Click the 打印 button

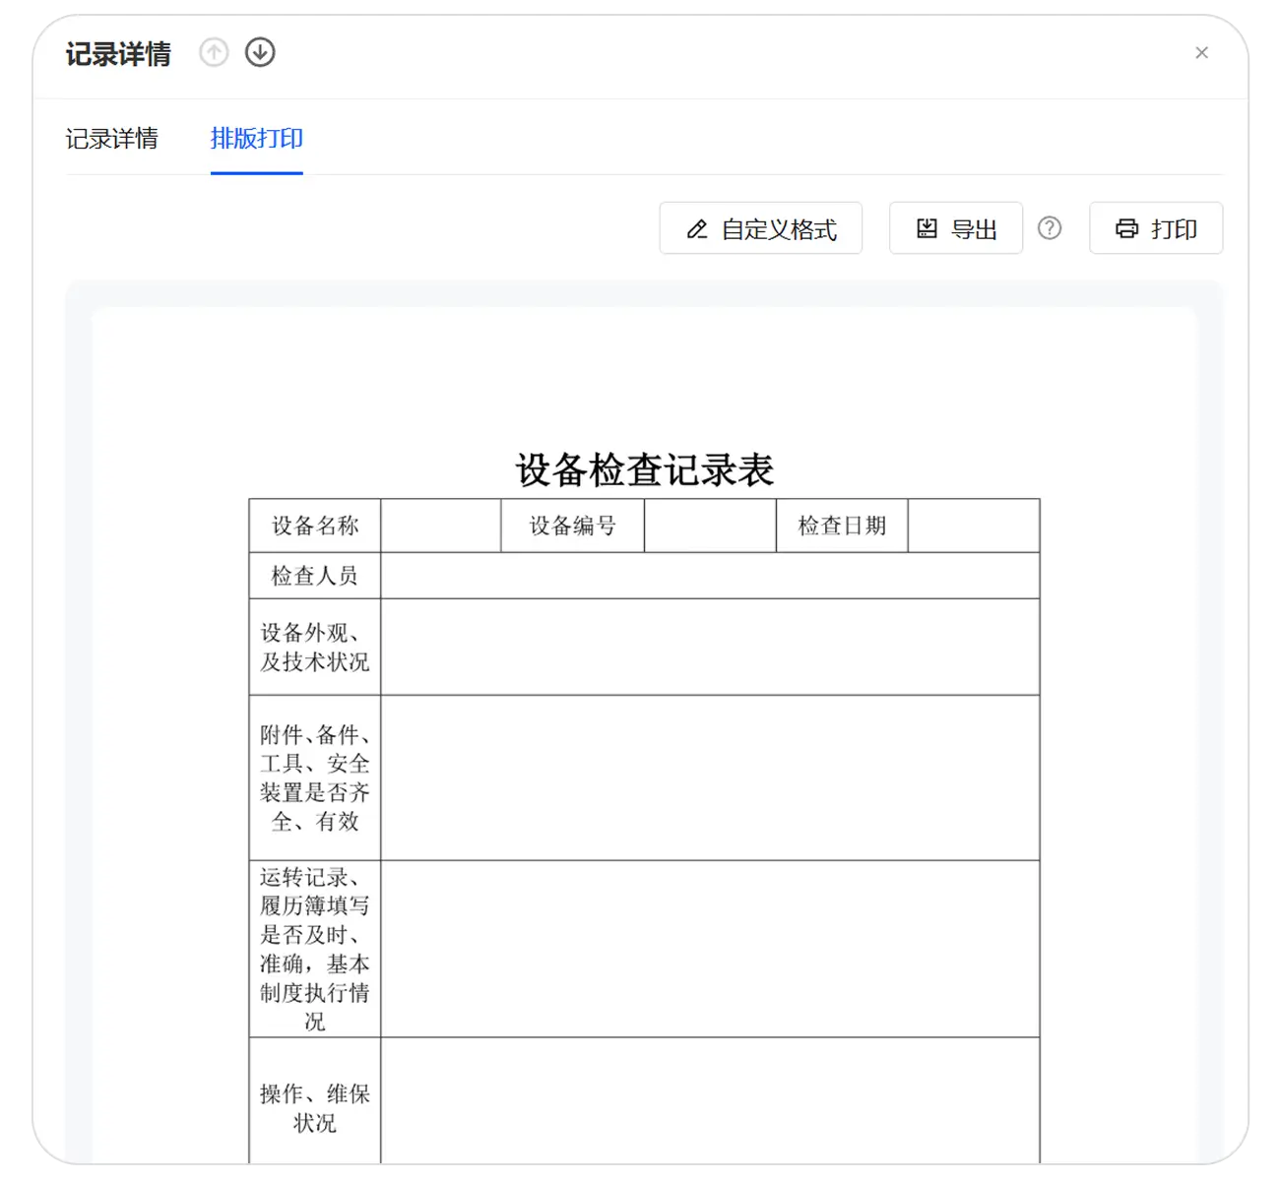pyautogui.click(x=1156, y=228)
